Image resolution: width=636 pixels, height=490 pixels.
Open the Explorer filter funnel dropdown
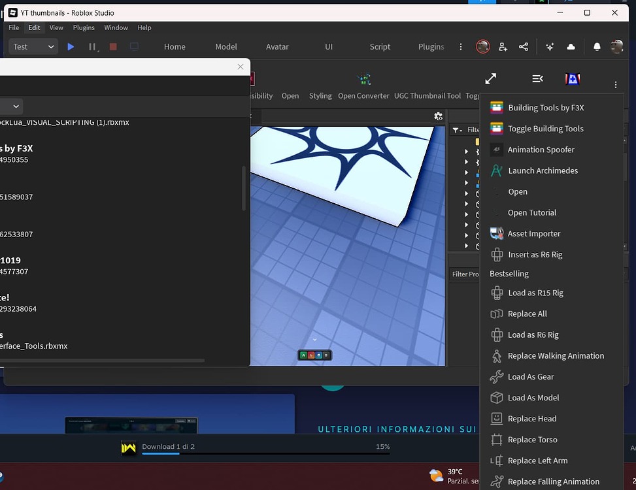[458, 130]
